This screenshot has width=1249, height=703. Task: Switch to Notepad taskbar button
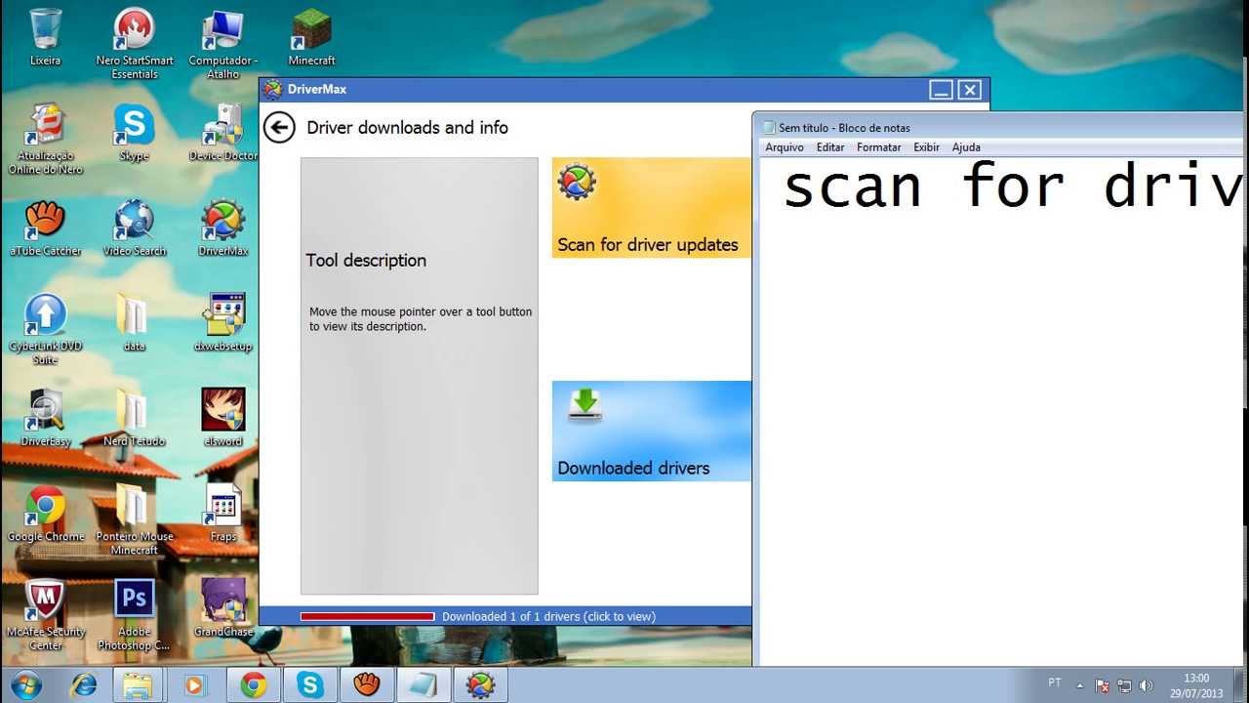pos(423,685)
